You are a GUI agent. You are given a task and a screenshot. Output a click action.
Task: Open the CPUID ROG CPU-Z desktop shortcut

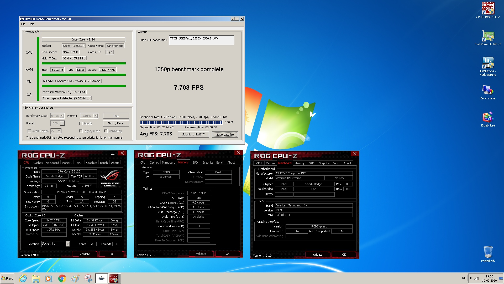coord(488,11)
